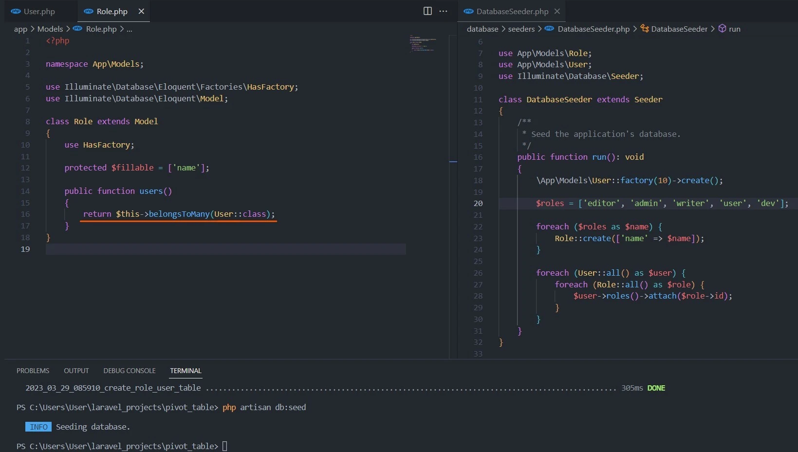The height and width of the screenshot is (452, 798).
Task: Click the split editor right icon
Action: click(x=427, y=11)
